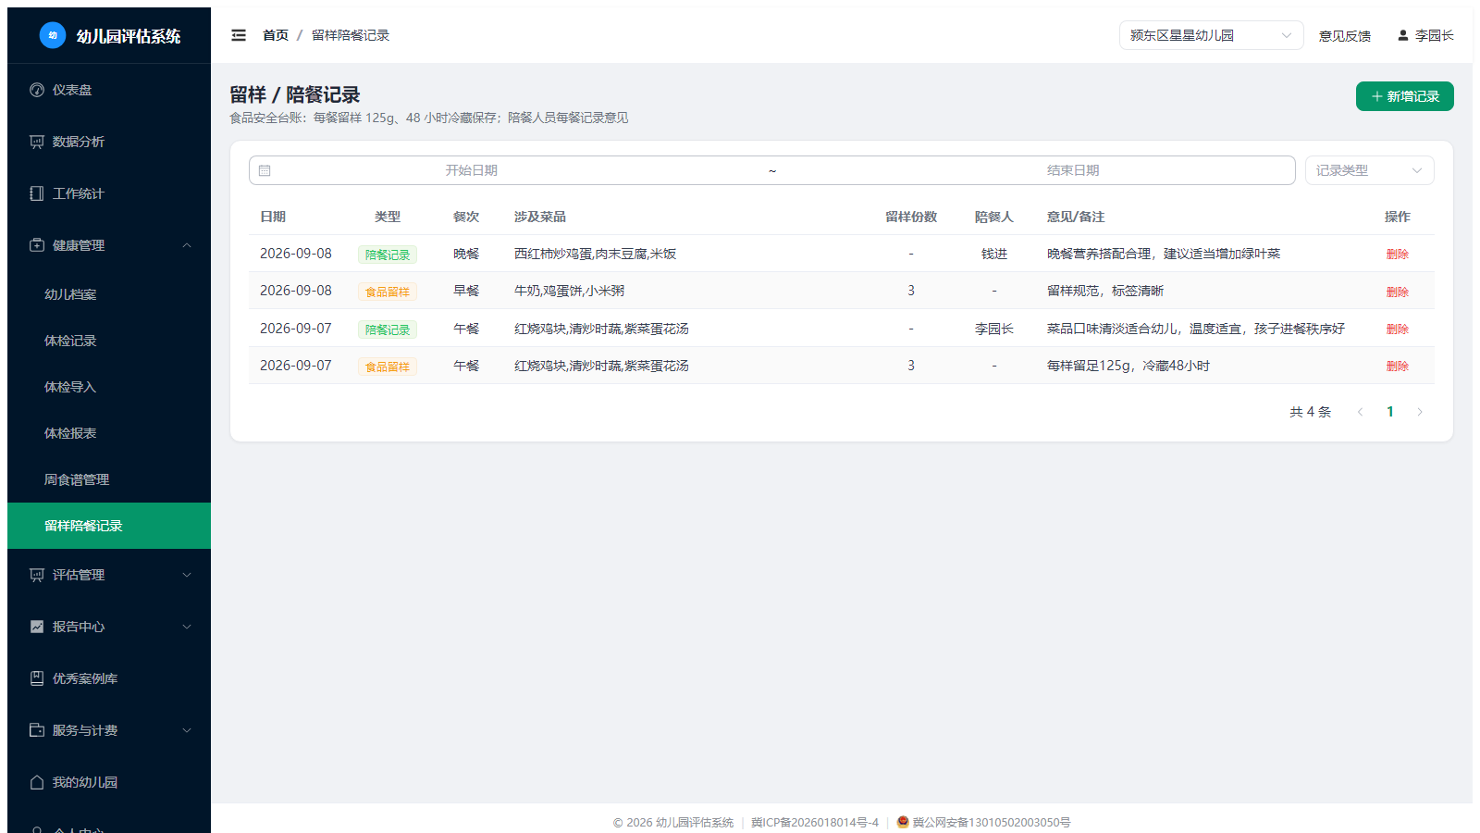The image size is (1480, 833).
Task: Click the 报告中心 chart icon
Action: click(37, 627)
